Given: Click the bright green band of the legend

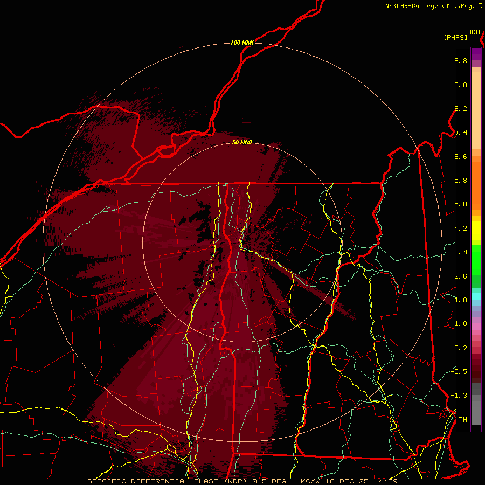Looking at the screenshot, I should pyautogui.click(x=476, y=260).
